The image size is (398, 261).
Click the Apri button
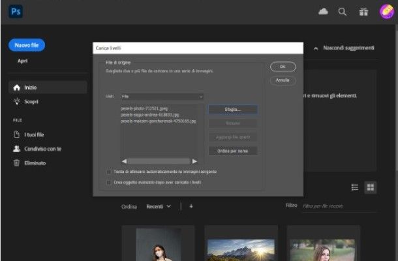click(23, 61)
